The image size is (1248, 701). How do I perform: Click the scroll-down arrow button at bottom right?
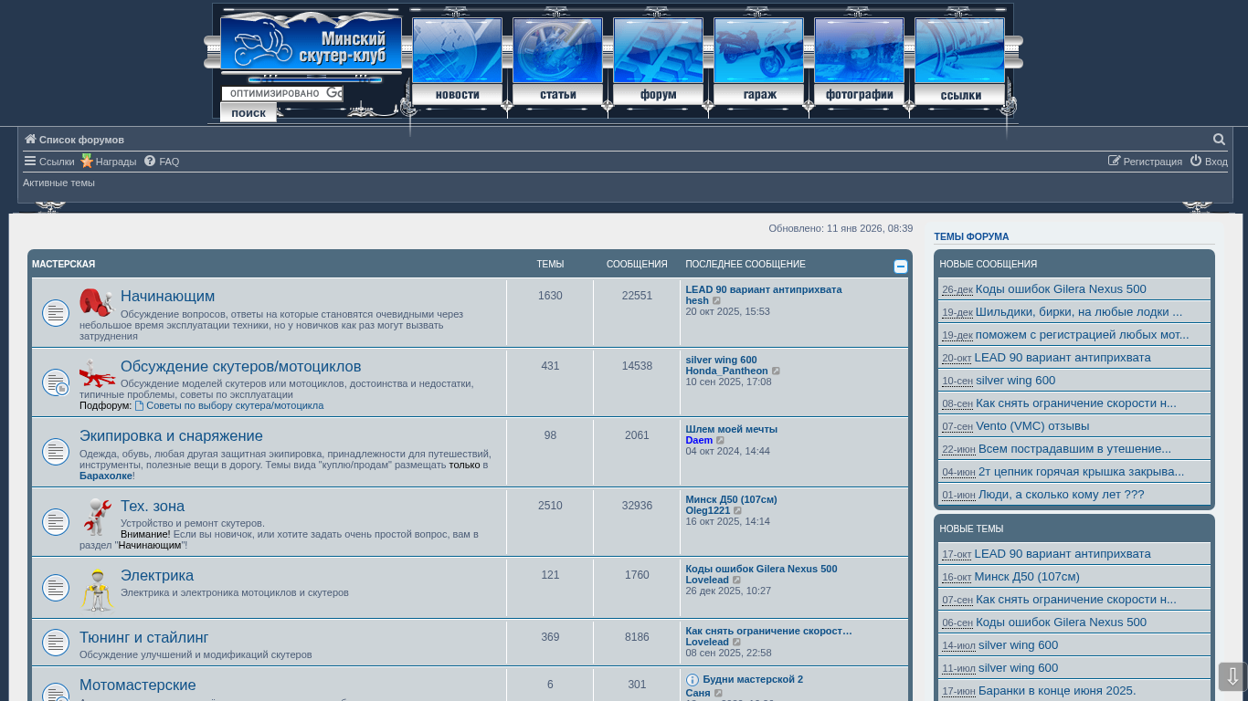(1232, 676)
